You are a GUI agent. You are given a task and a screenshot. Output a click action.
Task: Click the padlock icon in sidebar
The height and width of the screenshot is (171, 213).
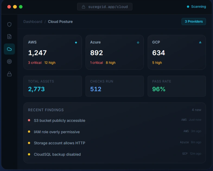coord(9,74)
